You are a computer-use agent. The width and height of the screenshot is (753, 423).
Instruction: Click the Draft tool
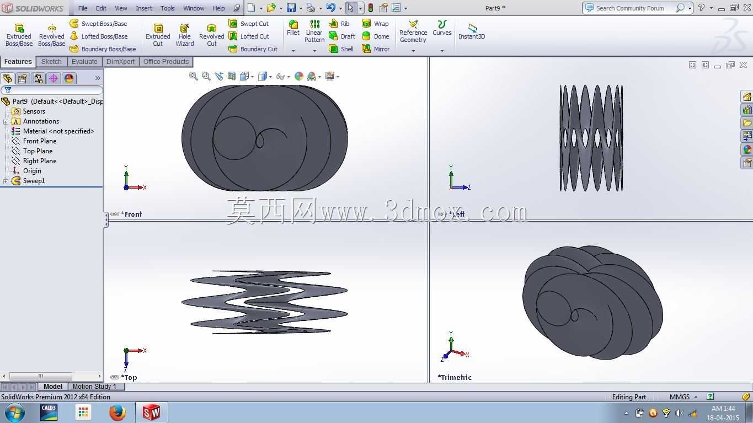(x=341, y=36)
